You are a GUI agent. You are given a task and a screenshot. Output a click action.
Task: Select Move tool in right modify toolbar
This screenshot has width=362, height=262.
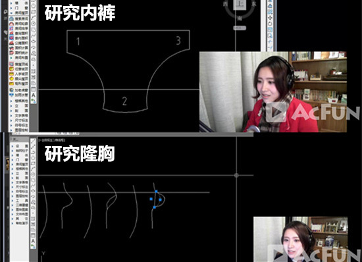coord(270,18)
